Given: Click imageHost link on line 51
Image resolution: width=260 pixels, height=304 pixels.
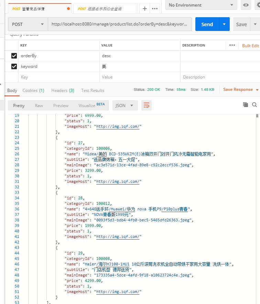Looking at the screenshot, I should click(118, 292).
